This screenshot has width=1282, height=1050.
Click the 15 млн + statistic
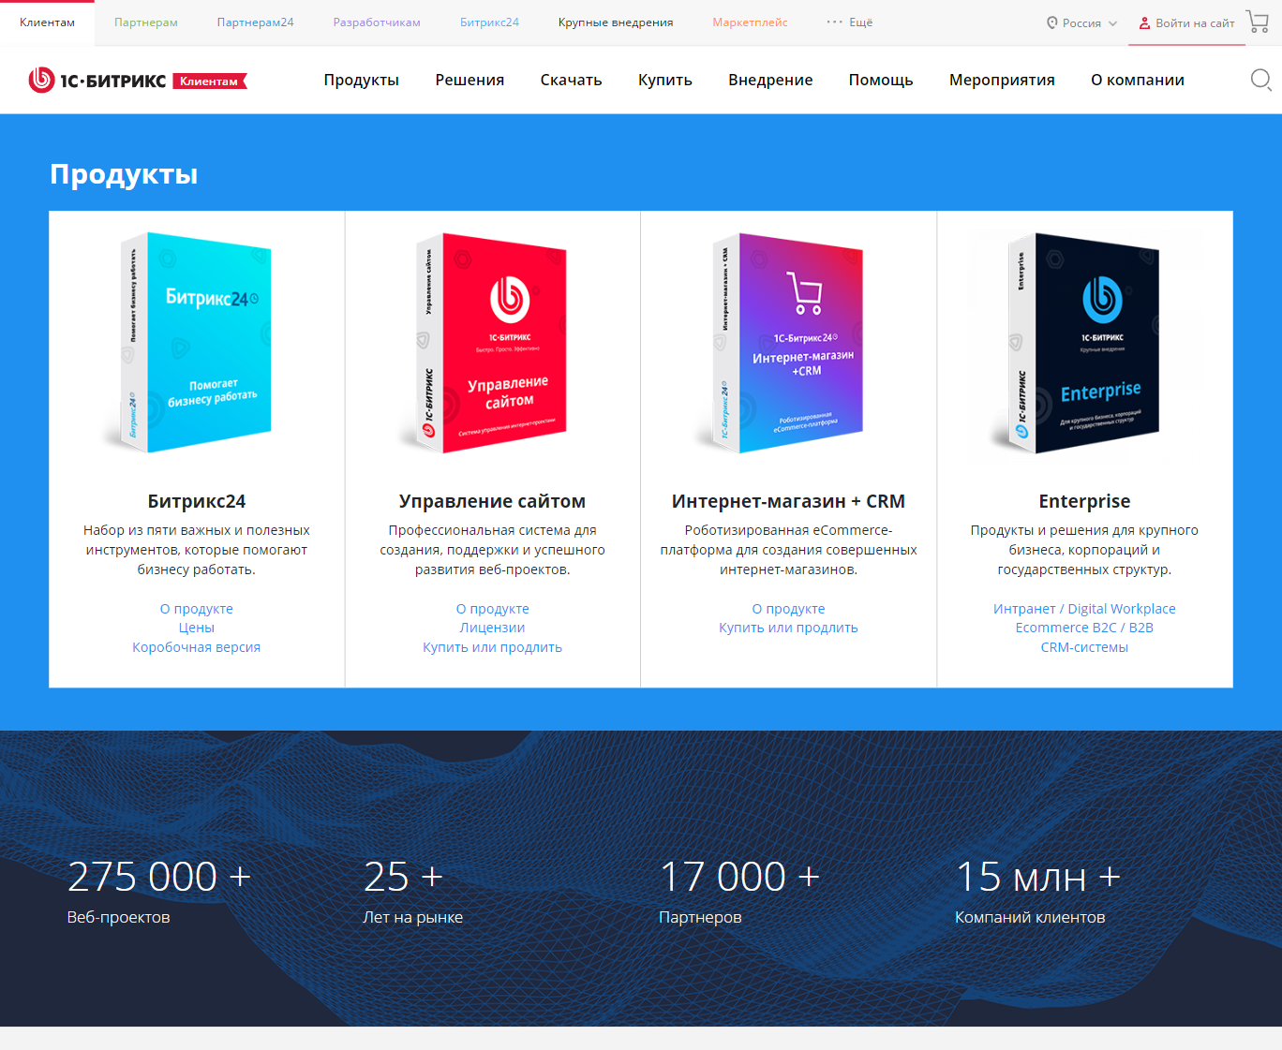[1037, 877]
